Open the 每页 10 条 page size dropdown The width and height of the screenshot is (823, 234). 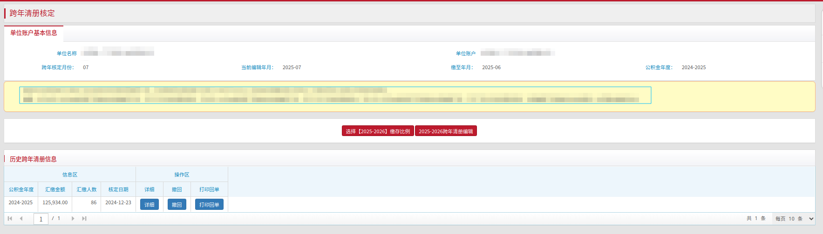point(794,219)
